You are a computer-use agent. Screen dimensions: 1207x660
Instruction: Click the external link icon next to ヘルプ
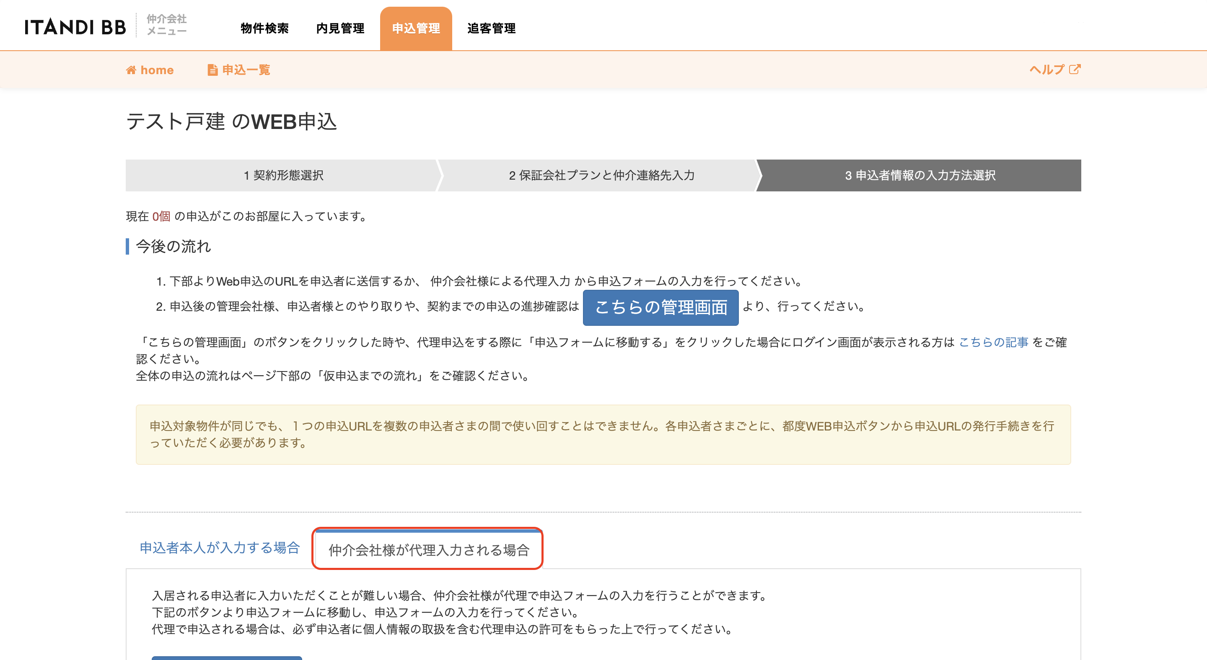tap(1075, 69)
